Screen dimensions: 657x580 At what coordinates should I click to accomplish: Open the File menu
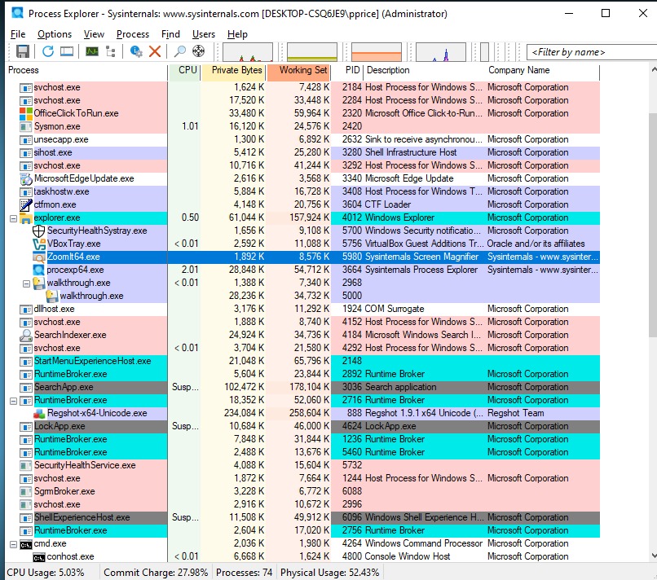[x=18, y=34]
